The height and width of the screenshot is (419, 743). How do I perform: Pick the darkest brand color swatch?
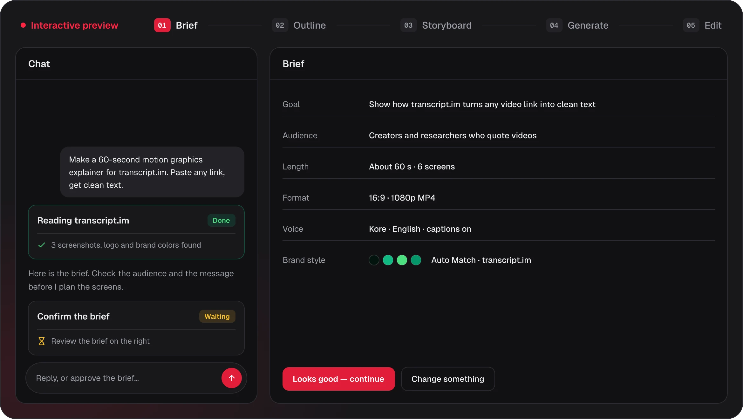point(374,260)
